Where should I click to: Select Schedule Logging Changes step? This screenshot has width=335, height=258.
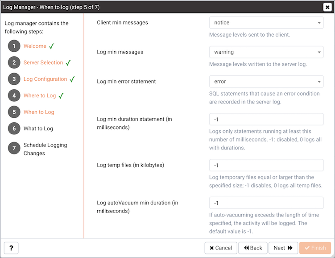[x=45, y=149]
